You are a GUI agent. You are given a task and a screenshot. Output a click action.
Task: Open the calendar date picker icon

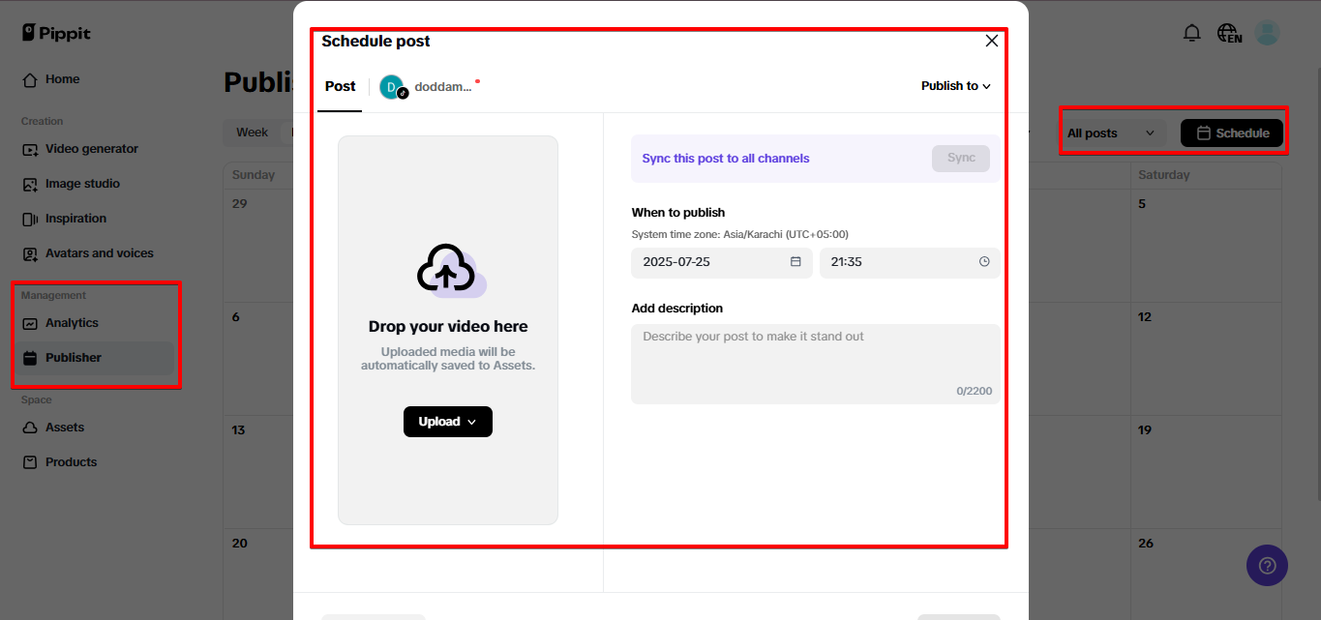point(796,262)
